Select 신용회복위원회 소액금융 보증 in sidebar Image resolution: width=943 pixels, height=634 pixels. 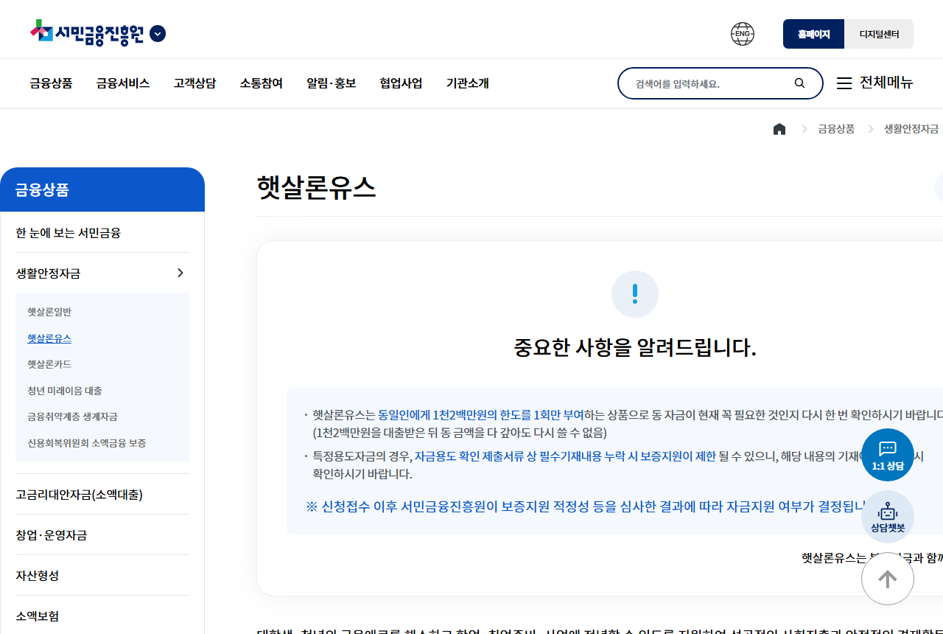click(x=87, y=443)
